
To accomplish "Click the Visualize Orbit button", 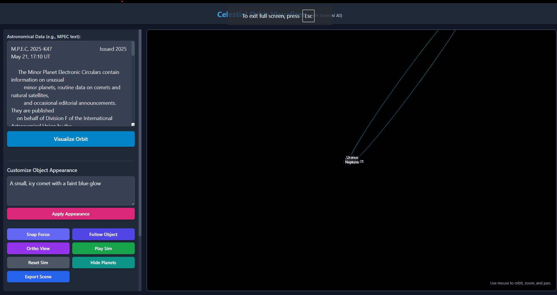I will 71,139.
